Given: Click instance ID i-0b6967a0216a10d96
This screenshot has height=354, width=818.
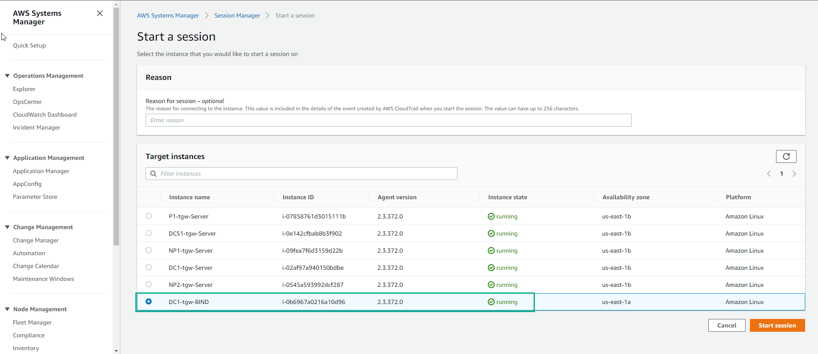Looking at the screenshot, I should tap(313, 302).
